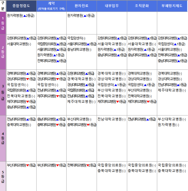Click 국립중앙의료원(▲2등급) in 계약 column
Screen dimensions: 188x191
coord(52,44)
